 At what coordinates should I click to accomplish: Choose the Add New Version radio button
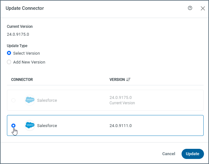click(x=9, y=62)
